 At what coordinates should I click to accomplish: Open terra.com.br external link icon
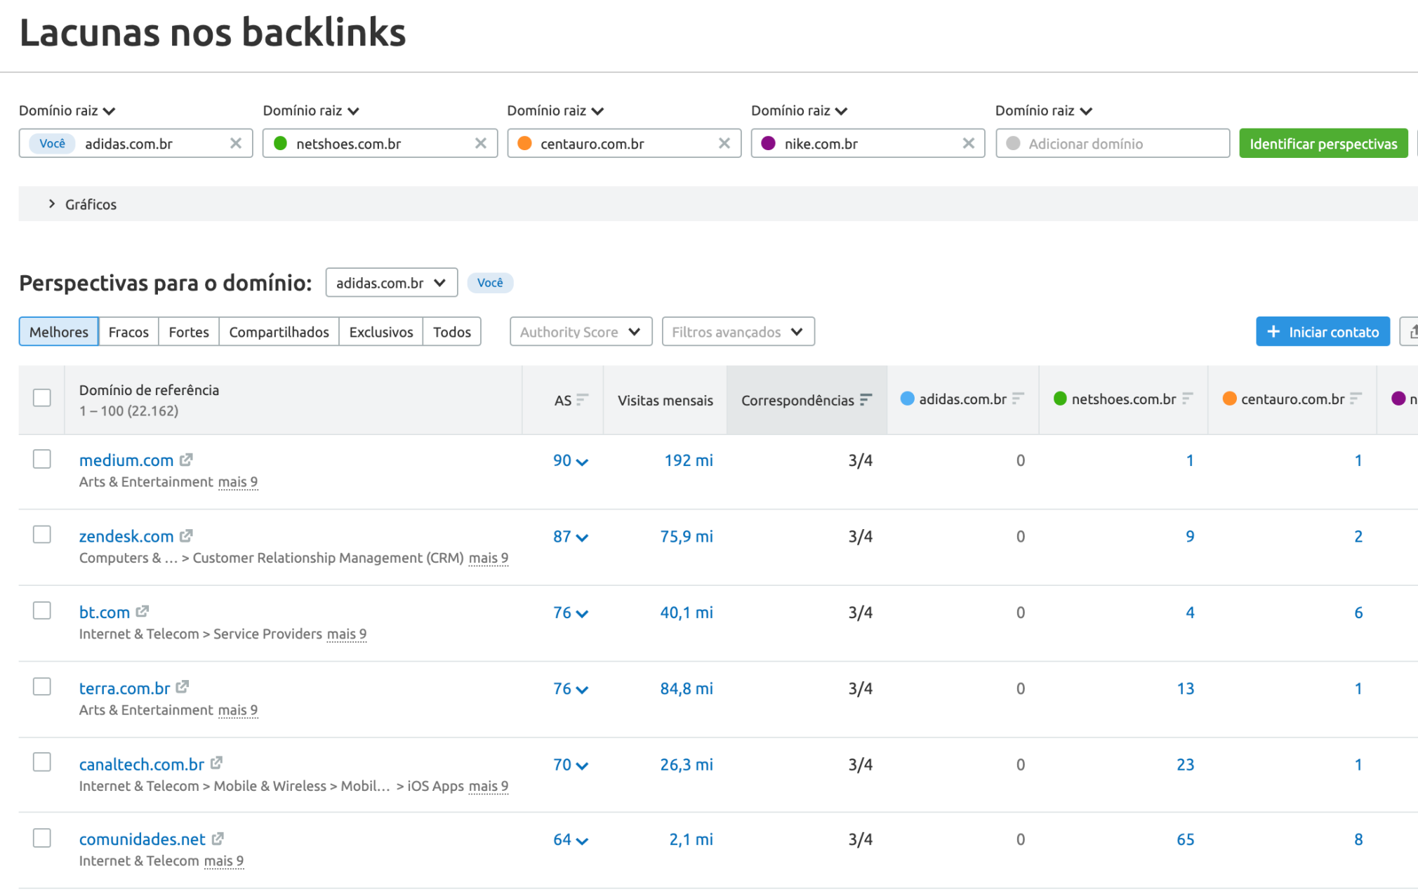(x=183, y=687)
